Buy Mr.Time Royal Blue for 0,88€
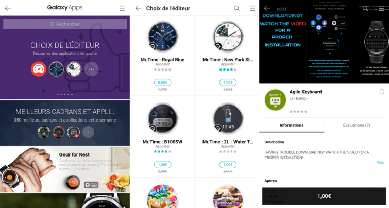 (x=162, y=82)
